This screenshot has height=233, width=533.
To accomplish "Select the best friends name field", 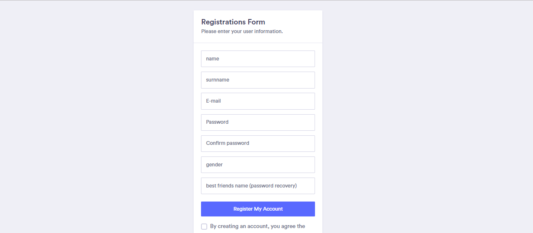I will (258, 186).
